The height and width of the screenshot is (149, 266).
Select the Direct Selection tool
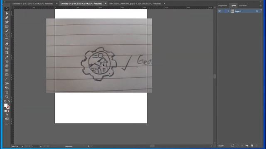click(7, 13)
